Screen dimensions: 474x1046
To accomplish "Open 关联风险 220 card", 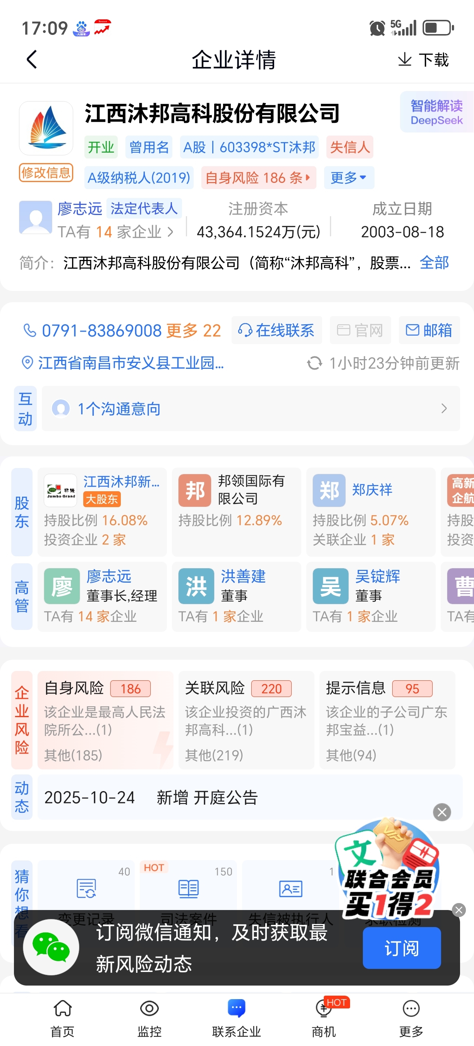I will pyautogui.click(x=246, y=719).
